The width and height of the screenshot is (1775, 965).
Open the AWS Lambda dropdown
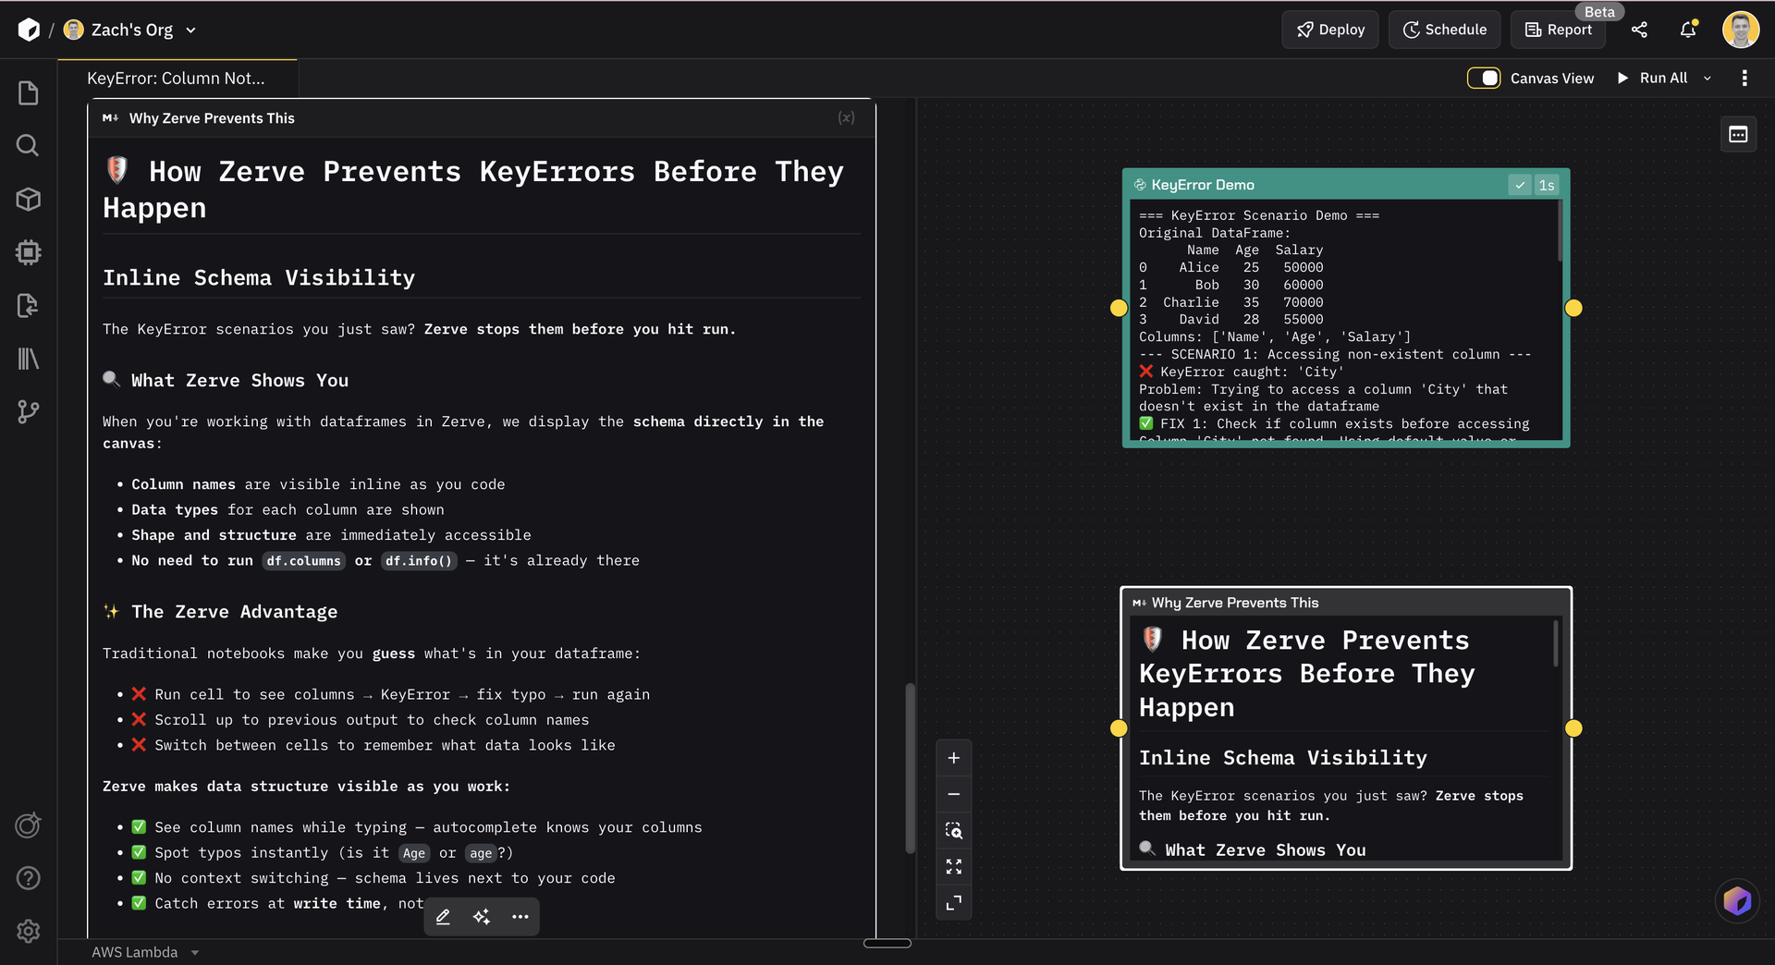(x=145, y=952)
